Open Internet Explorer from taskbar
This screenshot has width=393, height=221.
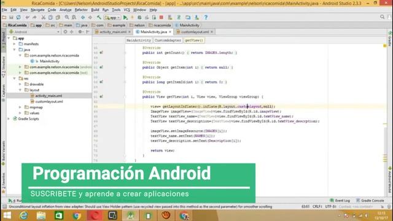(x=24, y=215)
